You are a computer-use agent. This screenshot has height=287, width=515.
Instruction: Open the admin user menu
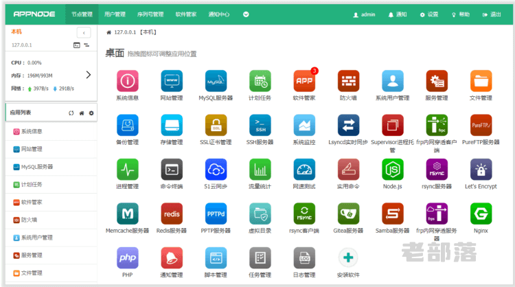pyautogui.click(x=364, y=14)
